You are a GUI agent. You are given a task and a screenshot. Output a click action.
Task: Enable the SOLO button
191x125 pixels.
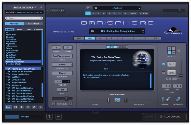click(171, 64)
